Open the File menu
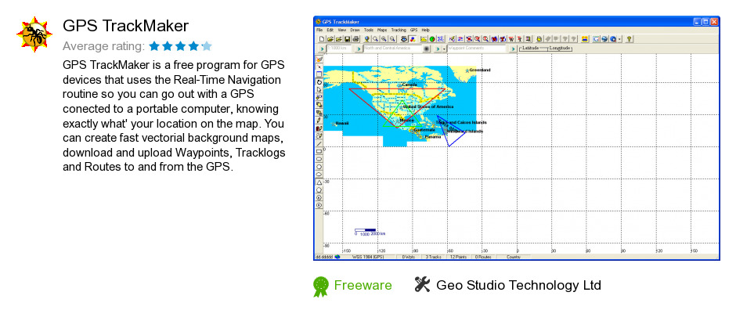Viewport: 736px width, 321px height. [x=319, y=30]
